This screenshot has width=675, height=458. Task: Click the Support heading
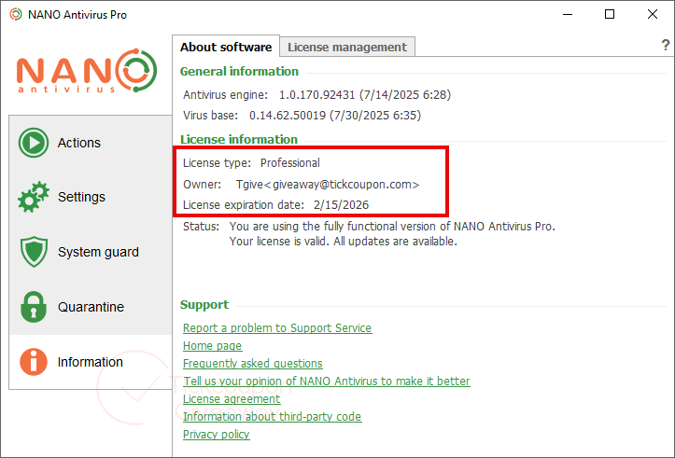click(204, 304)
